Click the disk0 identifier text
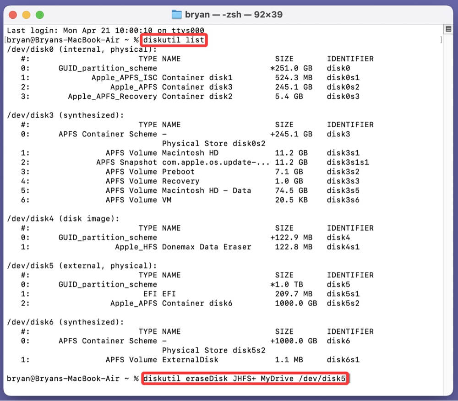The width and height of the screenshot is (458, 401). point(339,68)
